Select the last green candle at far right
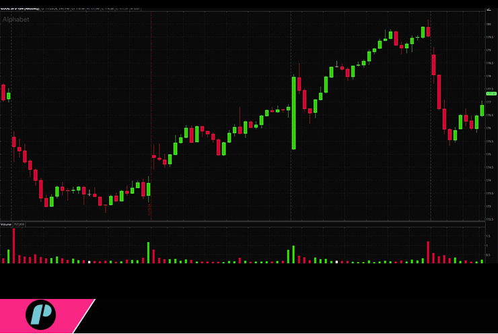The image size is (498, 334). (x=482, y=110)
